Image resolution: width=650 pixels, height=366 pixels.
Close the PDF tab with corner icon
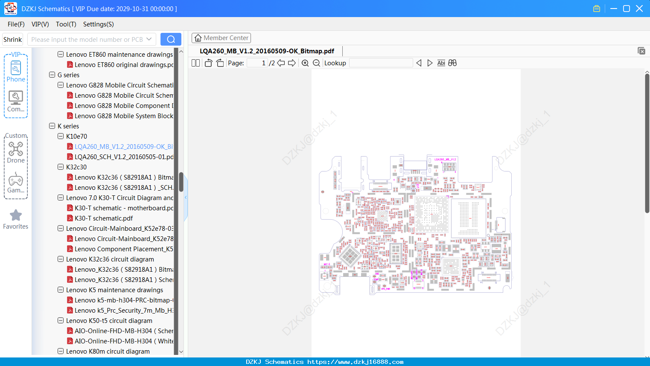[641, 51]
